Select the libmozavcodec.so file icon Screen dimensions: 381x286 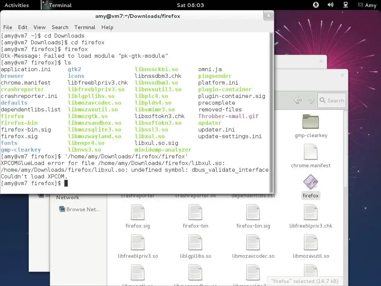[253, 242]
